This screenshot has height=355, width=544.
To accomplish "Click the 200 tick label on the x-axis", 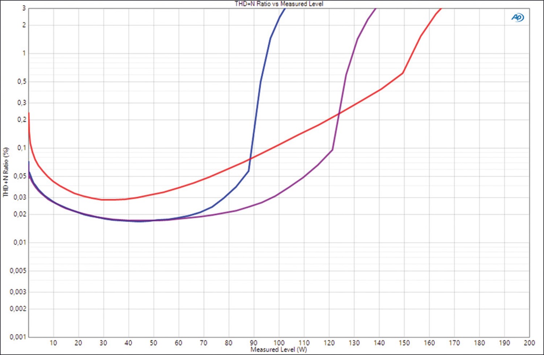I will click(529, 343).
